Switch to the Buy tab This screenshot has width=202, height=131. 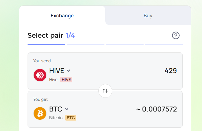pos(148,16)
